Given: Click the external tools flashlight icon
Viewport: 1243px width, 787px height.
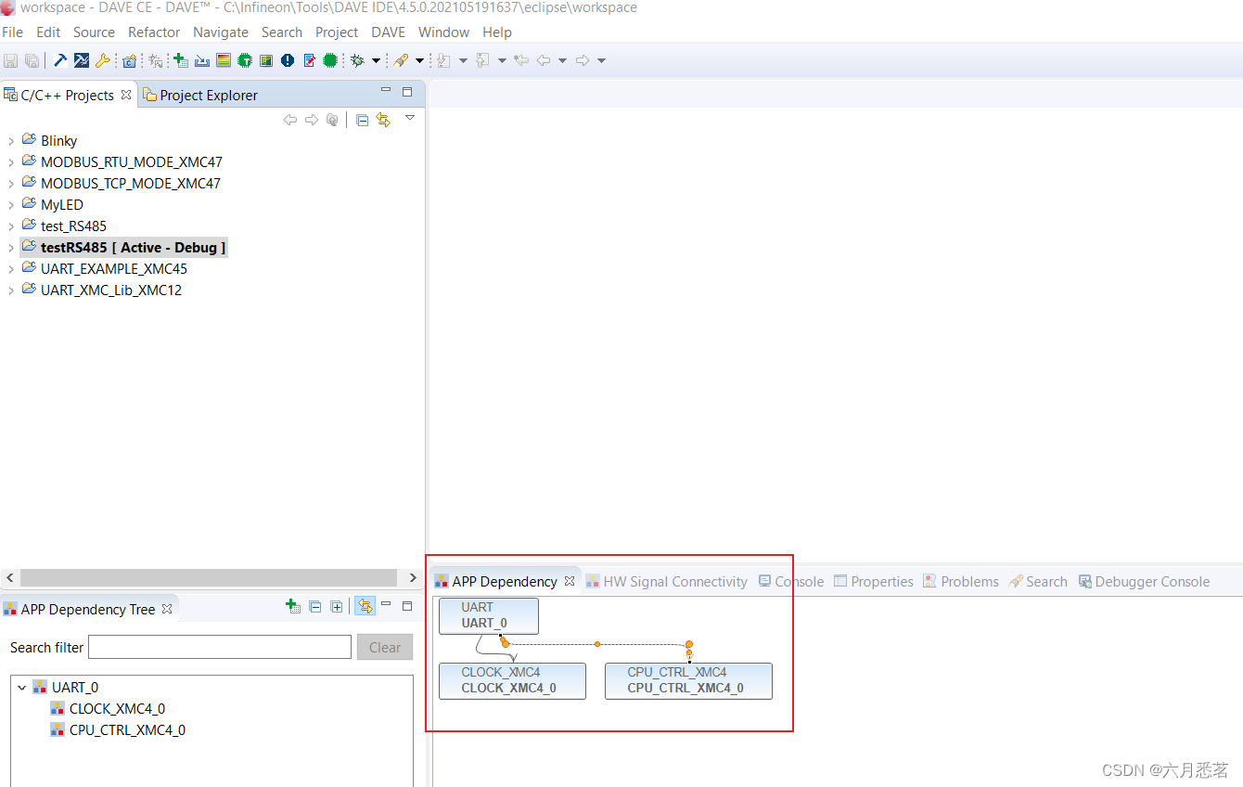Looking at the screenshot, I should point(400,60).
